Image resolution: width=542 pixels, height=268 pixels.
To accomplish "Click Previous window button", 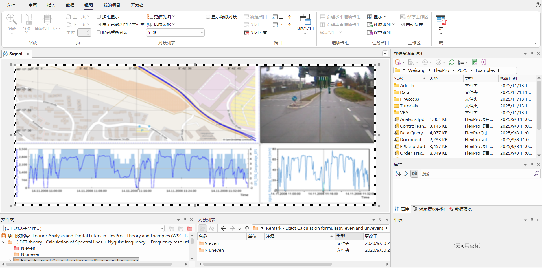I will 282,17.
